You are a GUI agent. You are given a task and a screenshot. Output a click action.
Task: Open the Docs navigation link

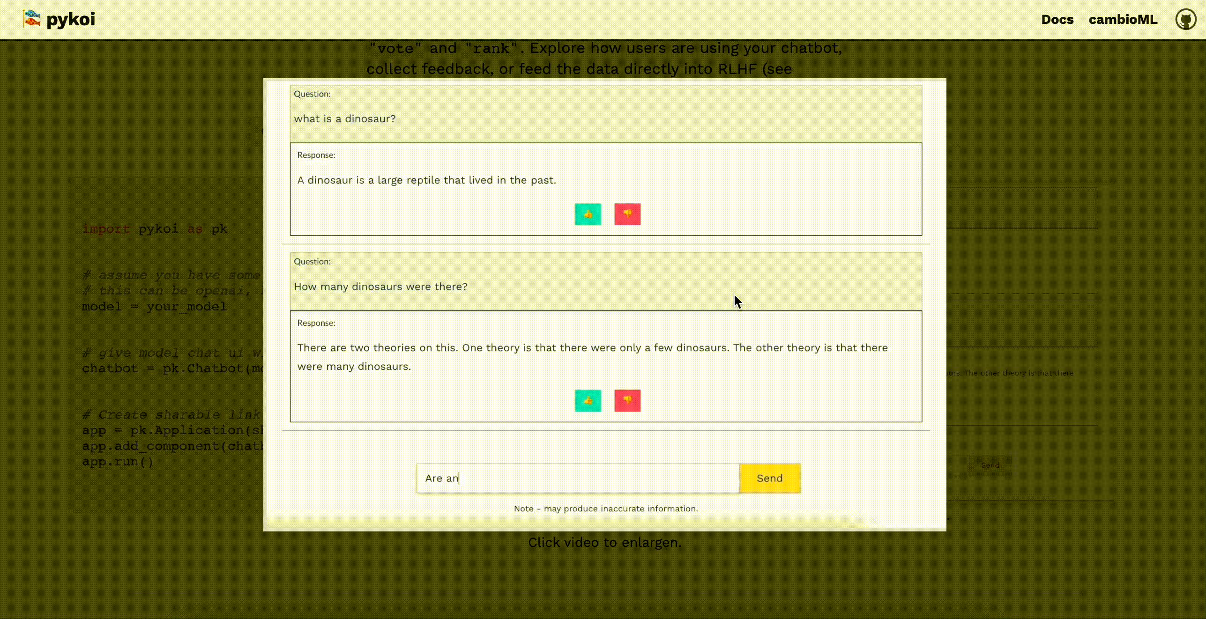[x=1057, y=20]
